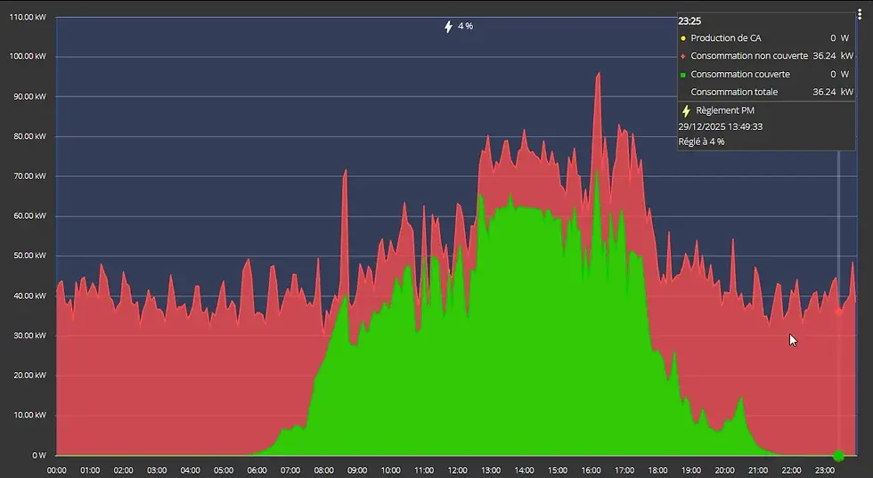The image size is (873, 478).
Task: Click the 06:00 label on the time axis
Action: [257, 470]
